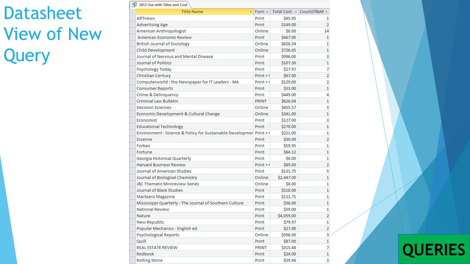Select the 'Child Development' cell
The width and height of the screenshot is (470, 264).
[x=194, y=50]
